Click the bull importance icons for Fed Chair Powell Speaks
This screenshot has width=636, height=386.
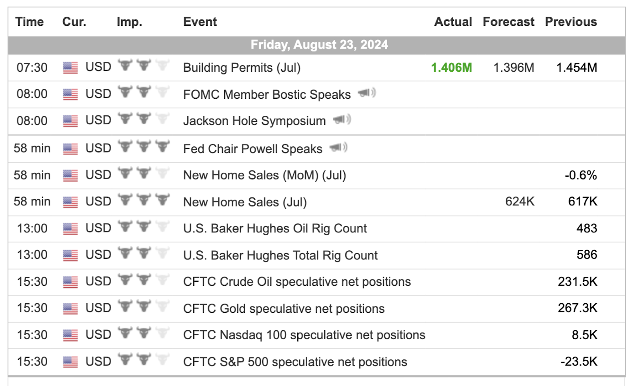click(144, 146)
